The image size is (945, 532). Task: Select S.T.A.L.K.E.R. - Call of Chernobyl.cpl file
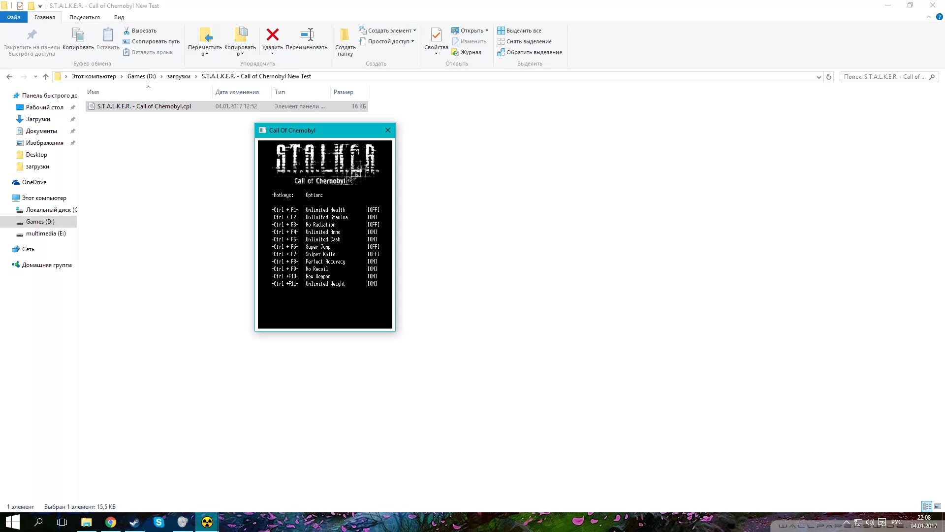[x=227, y=106]
